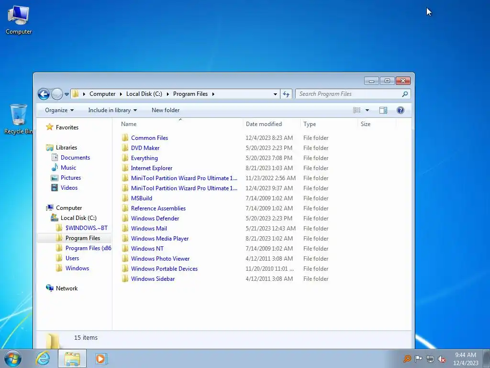The width and height of the screenshot is (490, 368).
Task: Sort by the Type column header
Action: tap(328, 124)
